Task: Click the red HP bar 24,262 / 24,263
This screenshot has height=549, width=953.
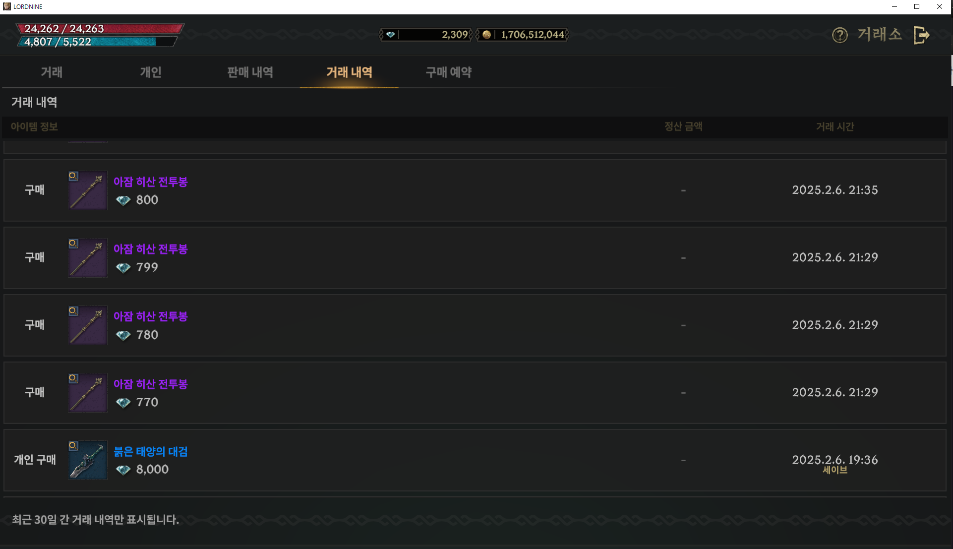Action: (x=100, y=29)
